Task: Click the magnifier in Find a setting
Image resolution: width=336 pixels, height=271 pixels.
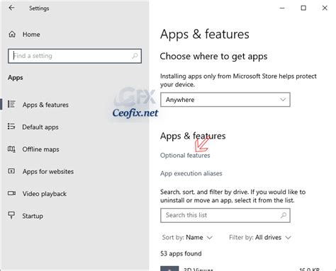Action: click(135, 56)
